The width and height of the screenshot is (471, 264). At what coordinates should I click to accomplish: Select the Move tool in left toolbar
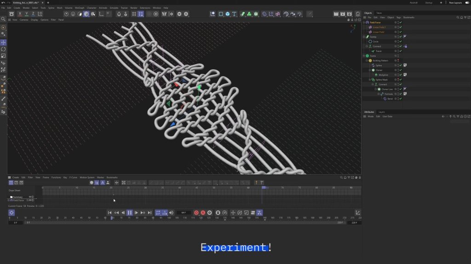(x=3, y=43)
